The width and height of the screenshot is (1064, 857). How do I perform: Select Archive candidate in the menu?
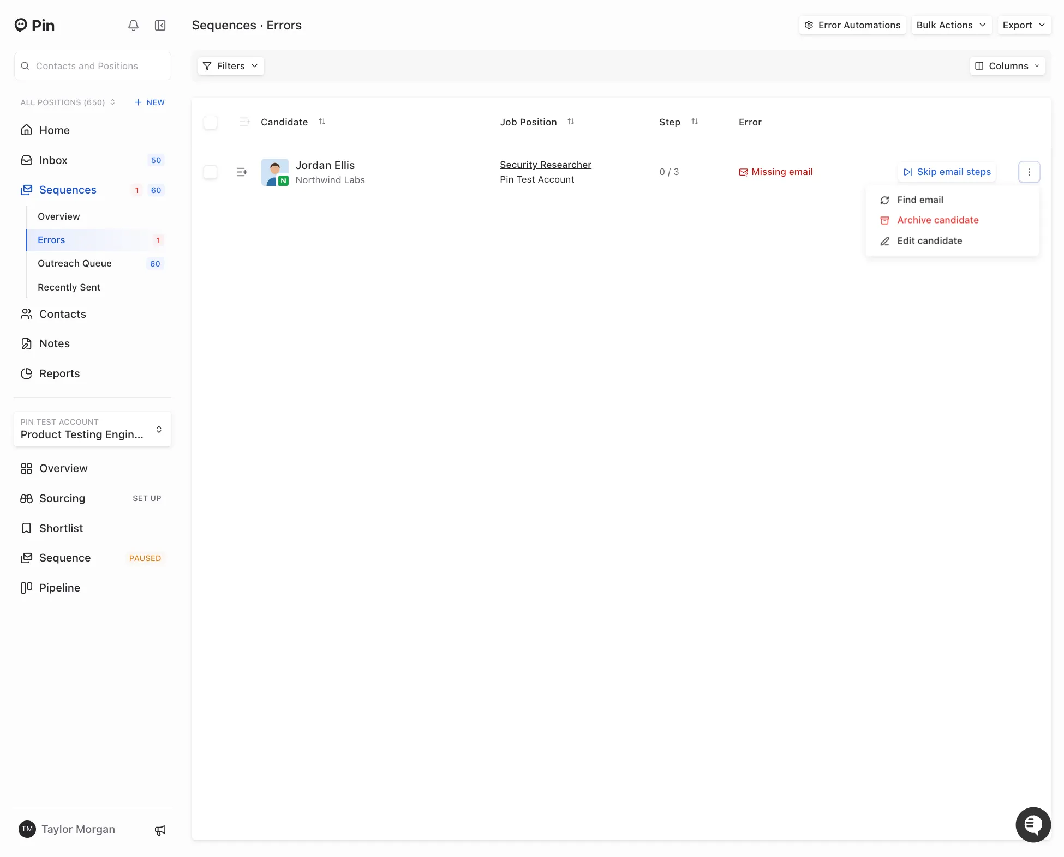point(952,220)
